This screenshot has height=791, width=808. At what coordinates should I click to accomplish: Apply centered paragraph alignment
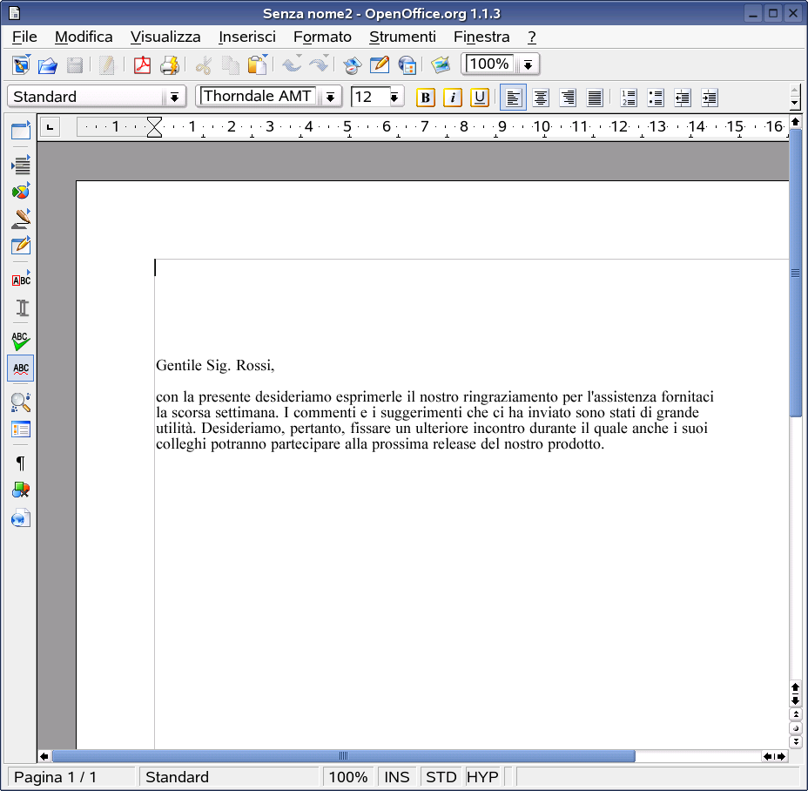540,97
